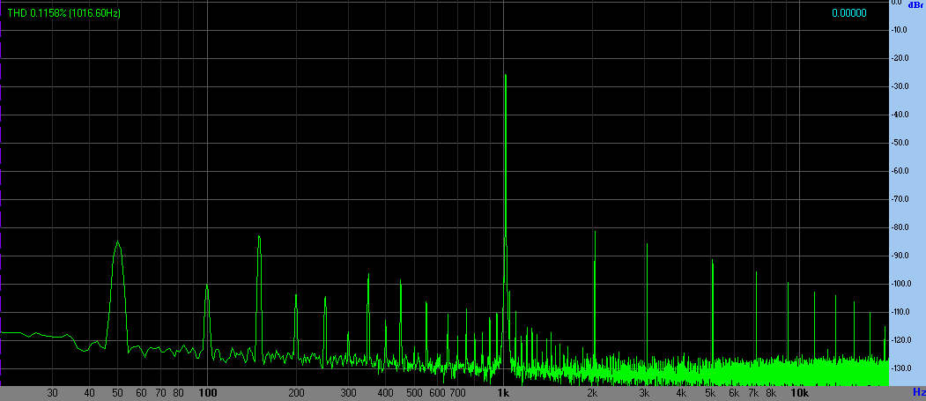The image size is (926, 401).
Task: Click the 700 Hz frequency axis label
Action: pyautogui.click(x=457, y=393)
